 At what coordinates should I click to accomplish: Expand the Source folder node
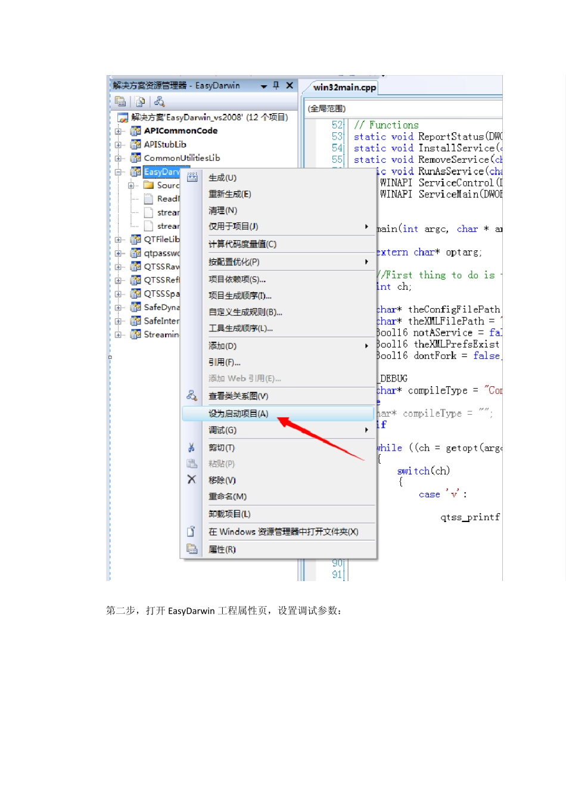[x=131, y=186]
